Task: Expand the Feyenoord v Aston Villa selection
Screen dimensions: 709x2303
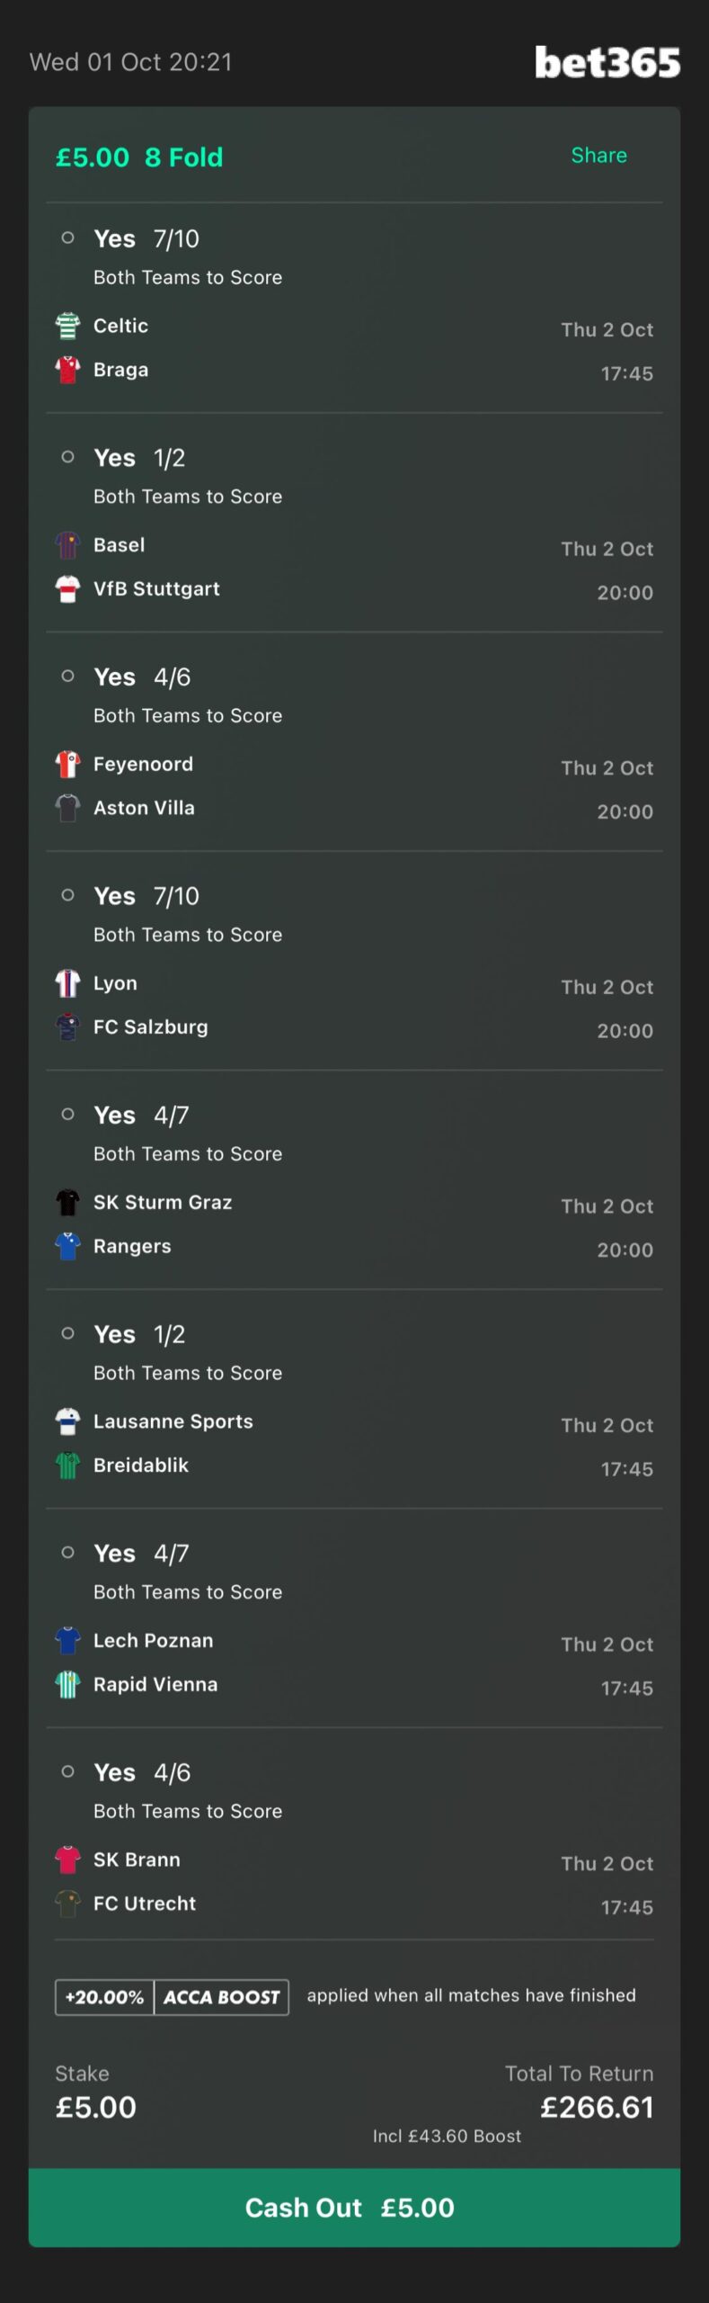Action: tap(354, 742)
